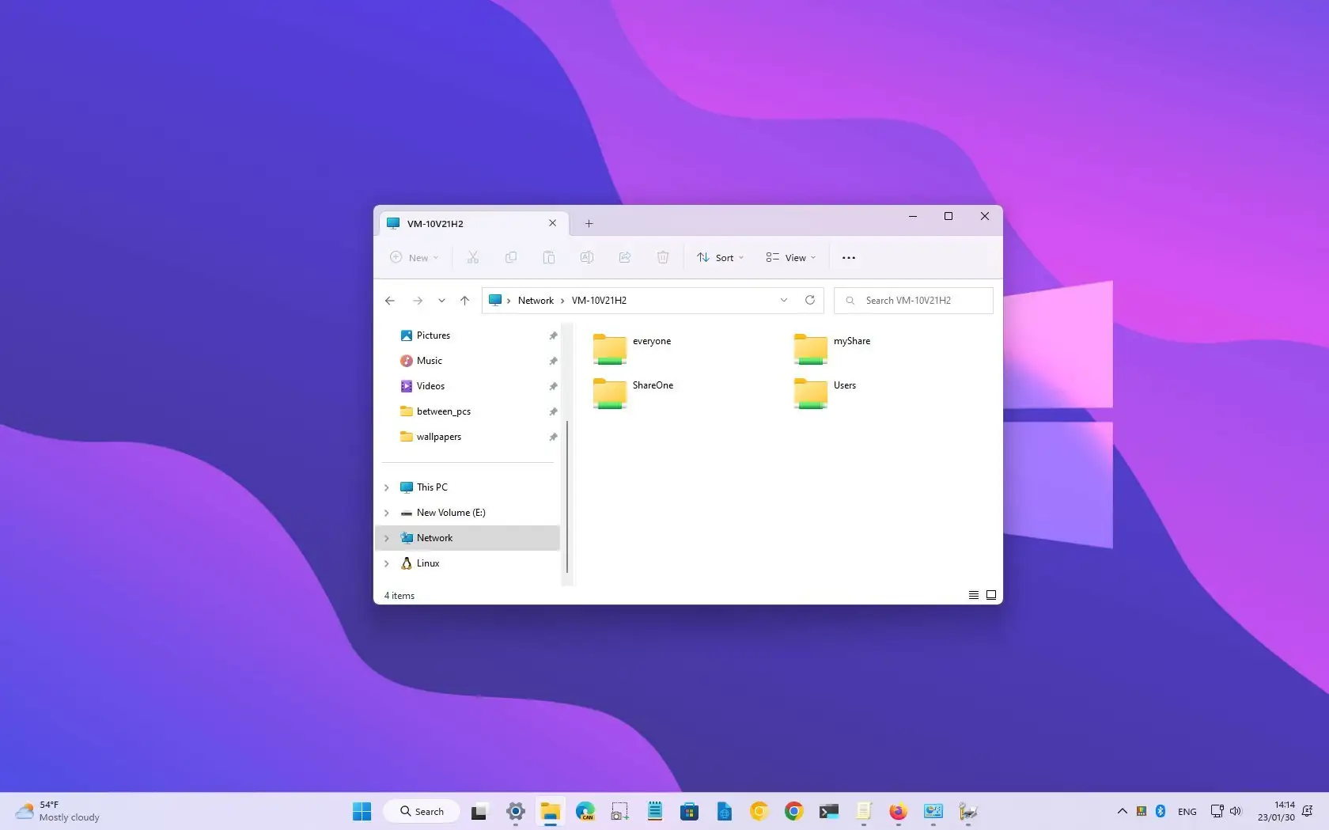
Task: Switch to large icons view layout
Action: tap(990, 595)
